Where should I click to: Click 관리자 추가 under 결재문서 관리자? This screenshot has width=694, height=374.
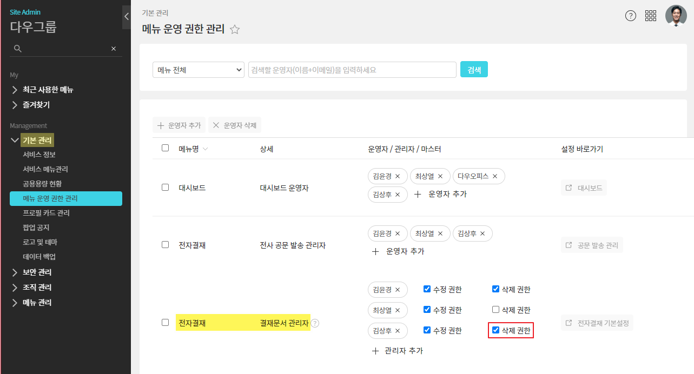[x=398, y=351]
